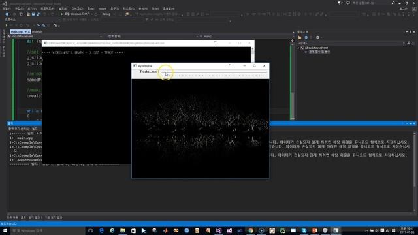Click the Class View search magnifier icon

(409, 43)
